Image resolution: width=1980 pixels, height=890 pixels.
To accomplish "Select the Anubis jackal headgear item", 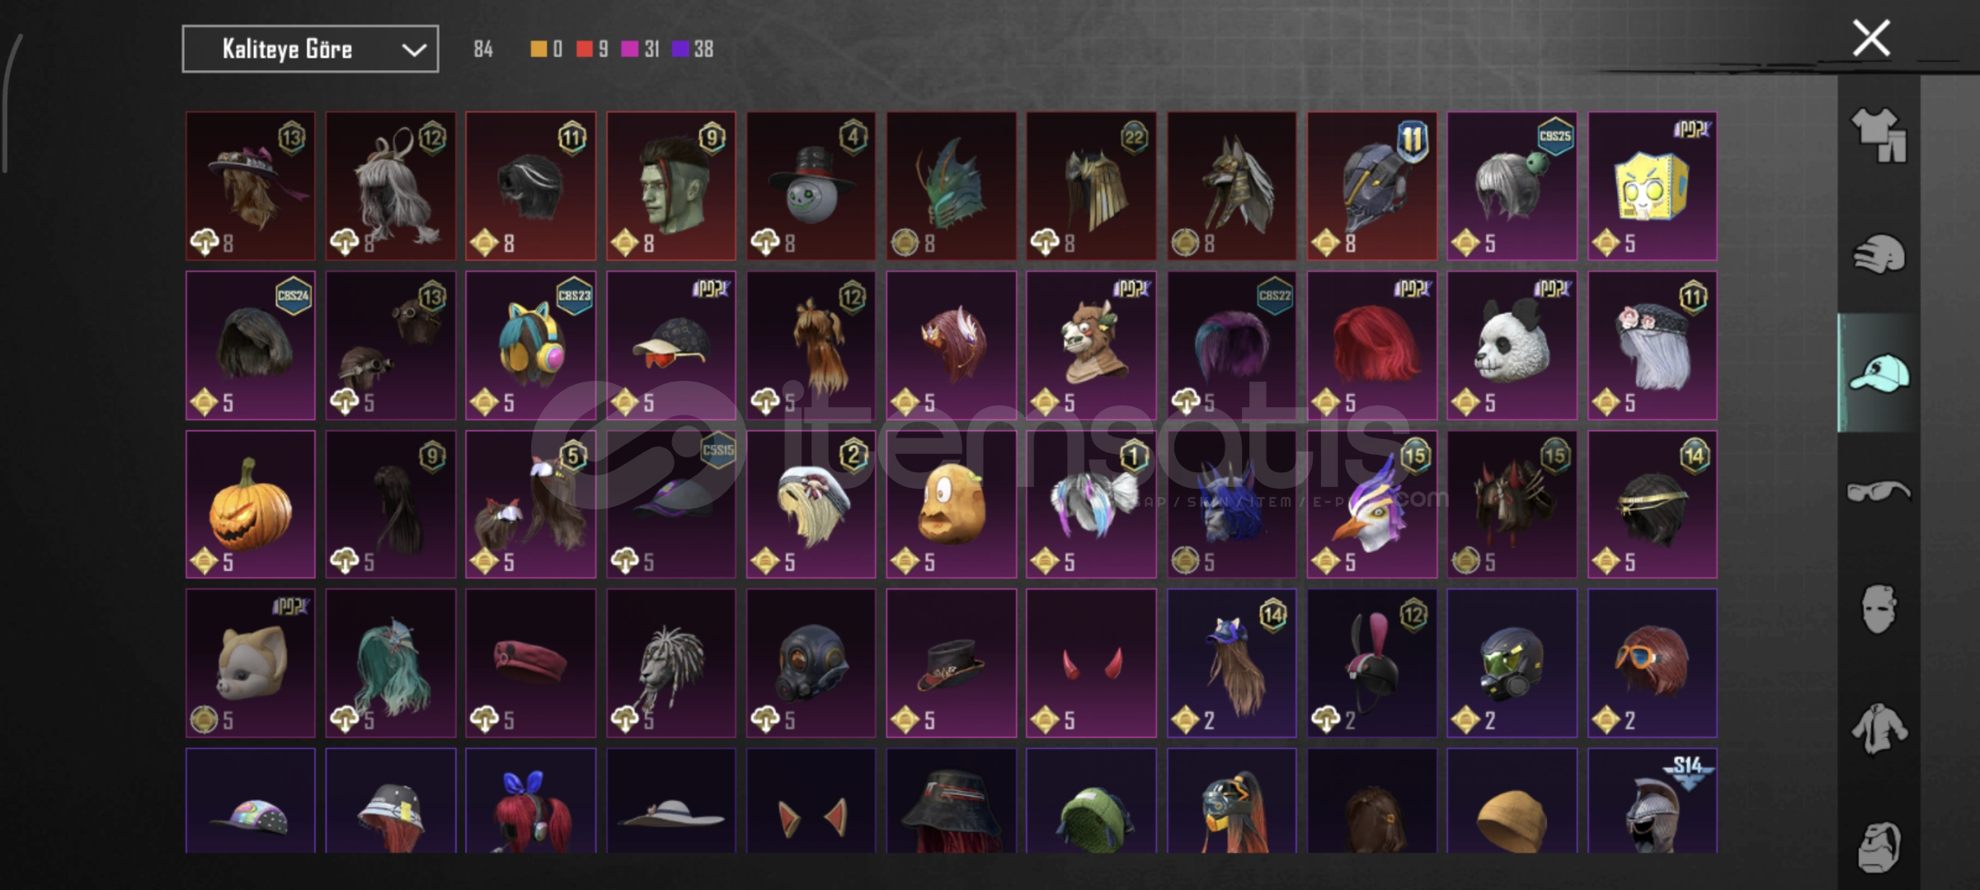I will 1231,186.
